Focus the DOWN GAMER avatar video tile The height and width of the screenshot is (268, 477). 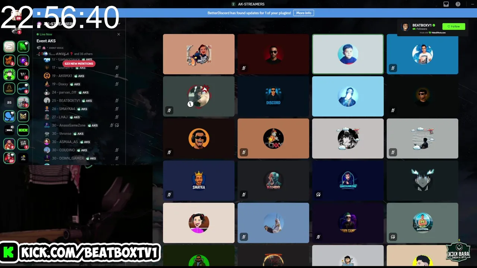pos(348,223)
